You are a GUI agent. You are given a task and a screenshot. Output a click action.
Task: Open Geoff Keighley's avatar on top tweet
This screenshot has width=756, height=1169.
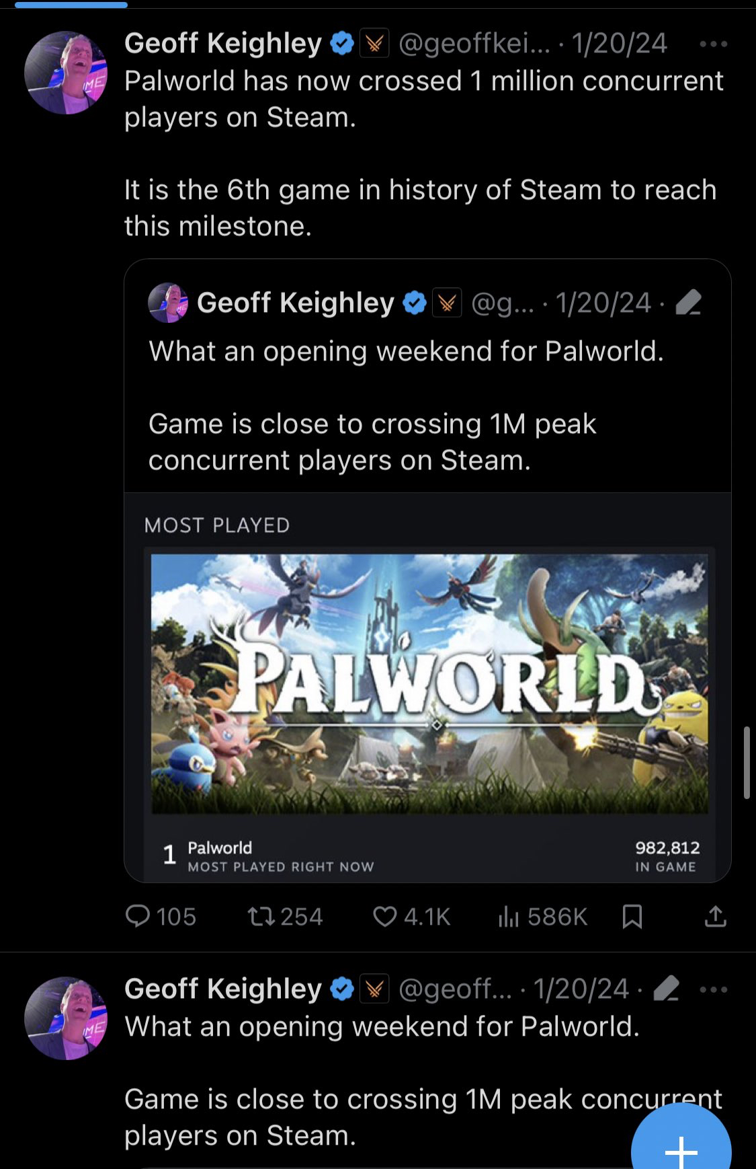pos(66,73)
